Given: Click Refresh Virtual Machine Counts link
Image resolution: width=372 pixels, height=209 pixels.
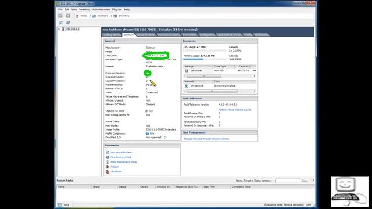Looking at the screenshot, I should (235, 110).
